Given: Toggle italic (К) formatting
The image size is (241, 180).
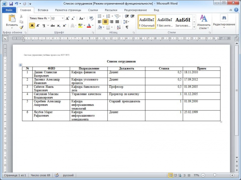Looking at the screenshot, I should tap(38, 26).
